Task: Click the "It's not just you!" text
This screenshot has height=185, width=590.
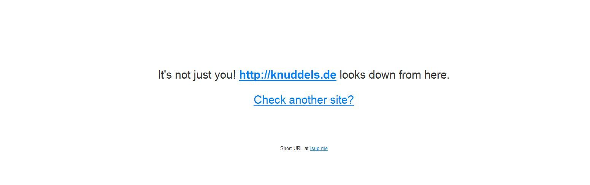Action: [197, 75]
